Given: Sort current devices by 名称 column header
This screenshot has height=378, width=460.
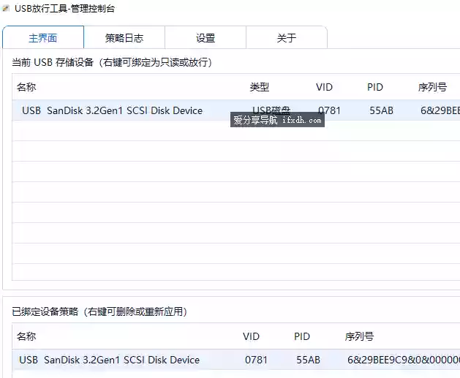Looking at the screenshot, I should click(x=26, y=87).
